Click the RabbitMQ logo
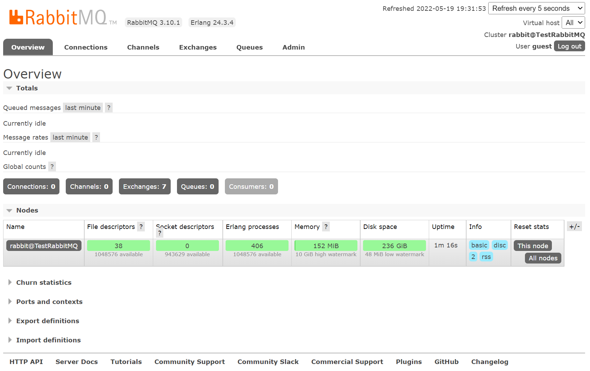The width and height of the screenshot is (590, 371). click(x=63, y=17)
